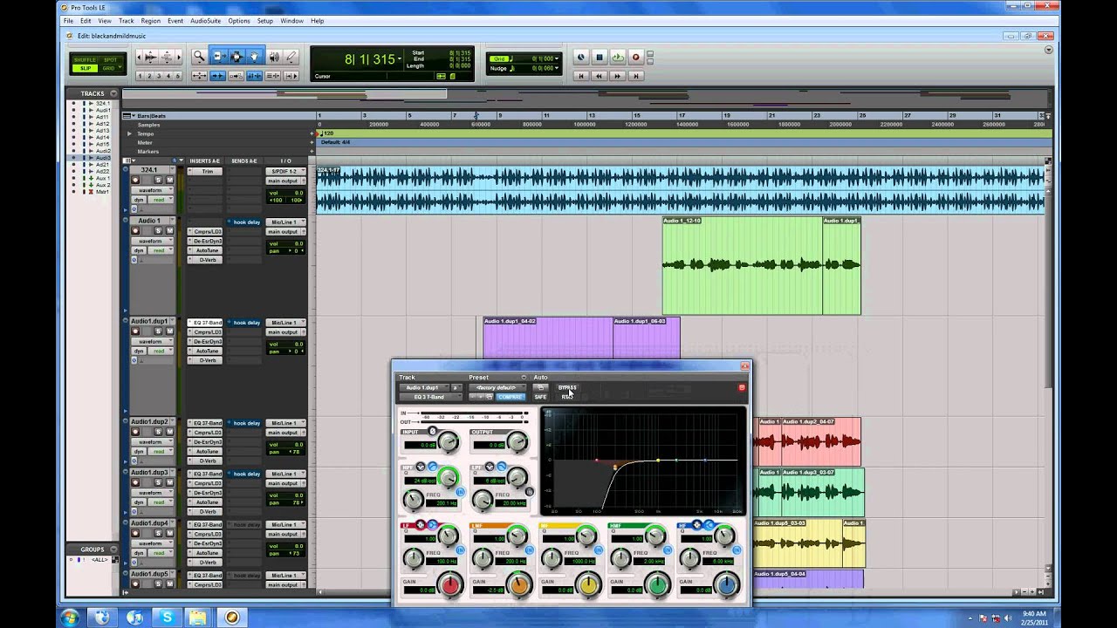1117x628 pixels.
Task: Open EQ 3 7-Band plugin selector dropdown
Action: point(431,397)
